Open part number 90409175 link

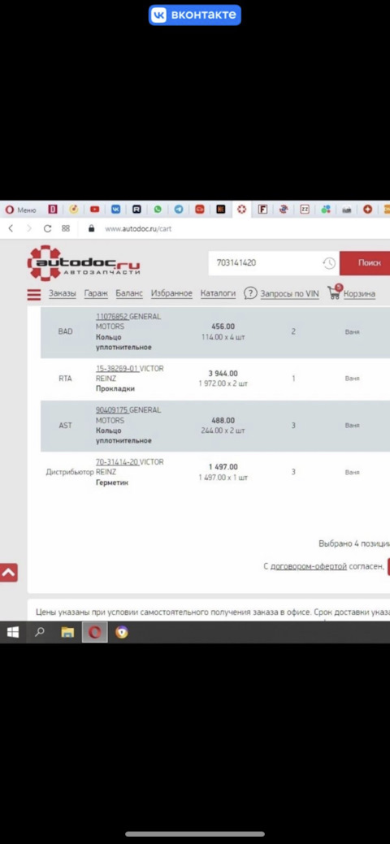[x=111, y=410]
